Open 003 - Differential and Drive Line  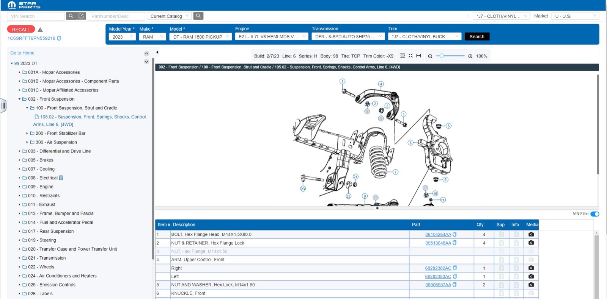click(x=59, y=151)
